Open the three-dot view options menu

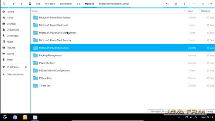(184, 4)
